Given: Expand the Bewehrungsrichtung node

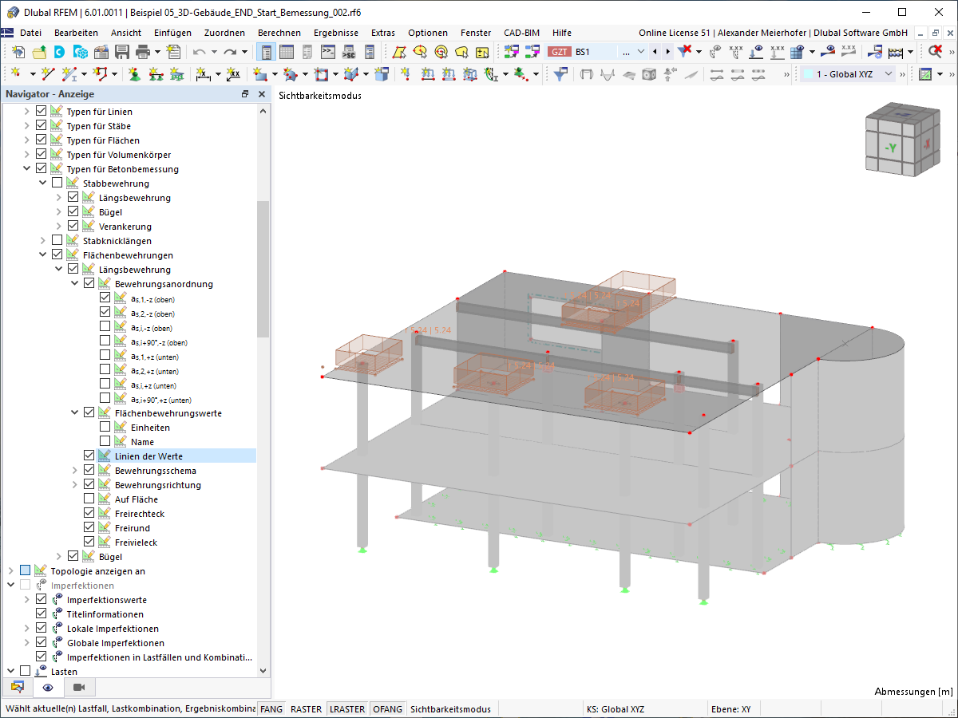Looking at the screenshot, I should click(x=74, y=485).
